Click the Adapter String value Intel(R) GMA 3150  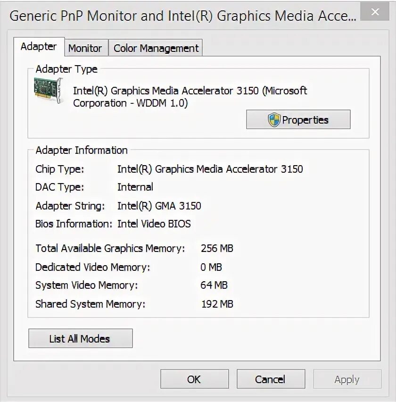(159, 206)
